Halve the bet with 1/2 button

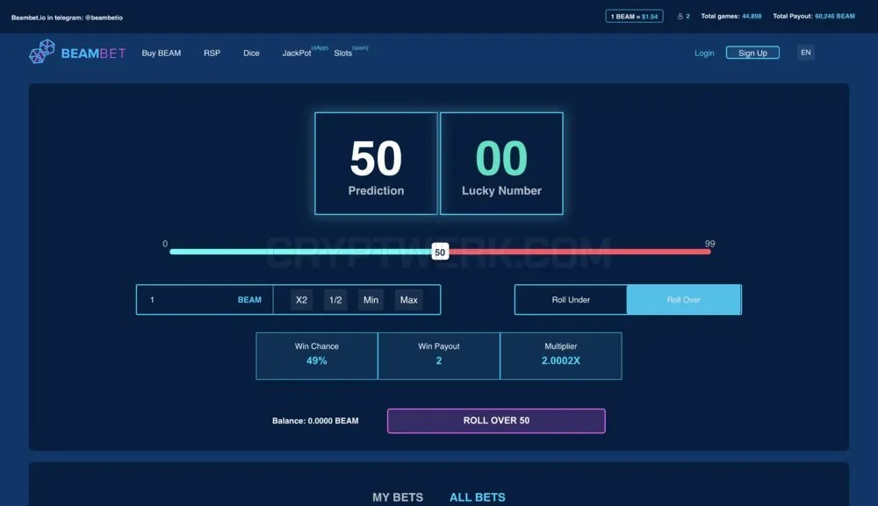(x=335, y=300)
